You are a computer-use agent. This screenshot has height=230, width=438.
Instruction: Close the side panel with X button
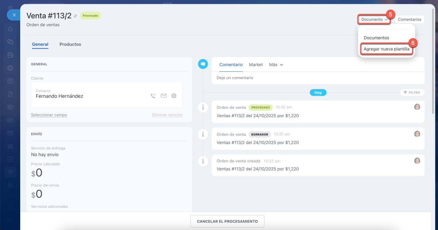point(14,15)
